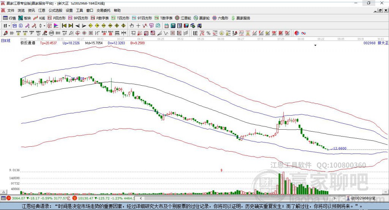Click the up triangle button at volume pane
The height and width of the screenshot is (210, 389).
pyautogui.click(x=3, y=192)
